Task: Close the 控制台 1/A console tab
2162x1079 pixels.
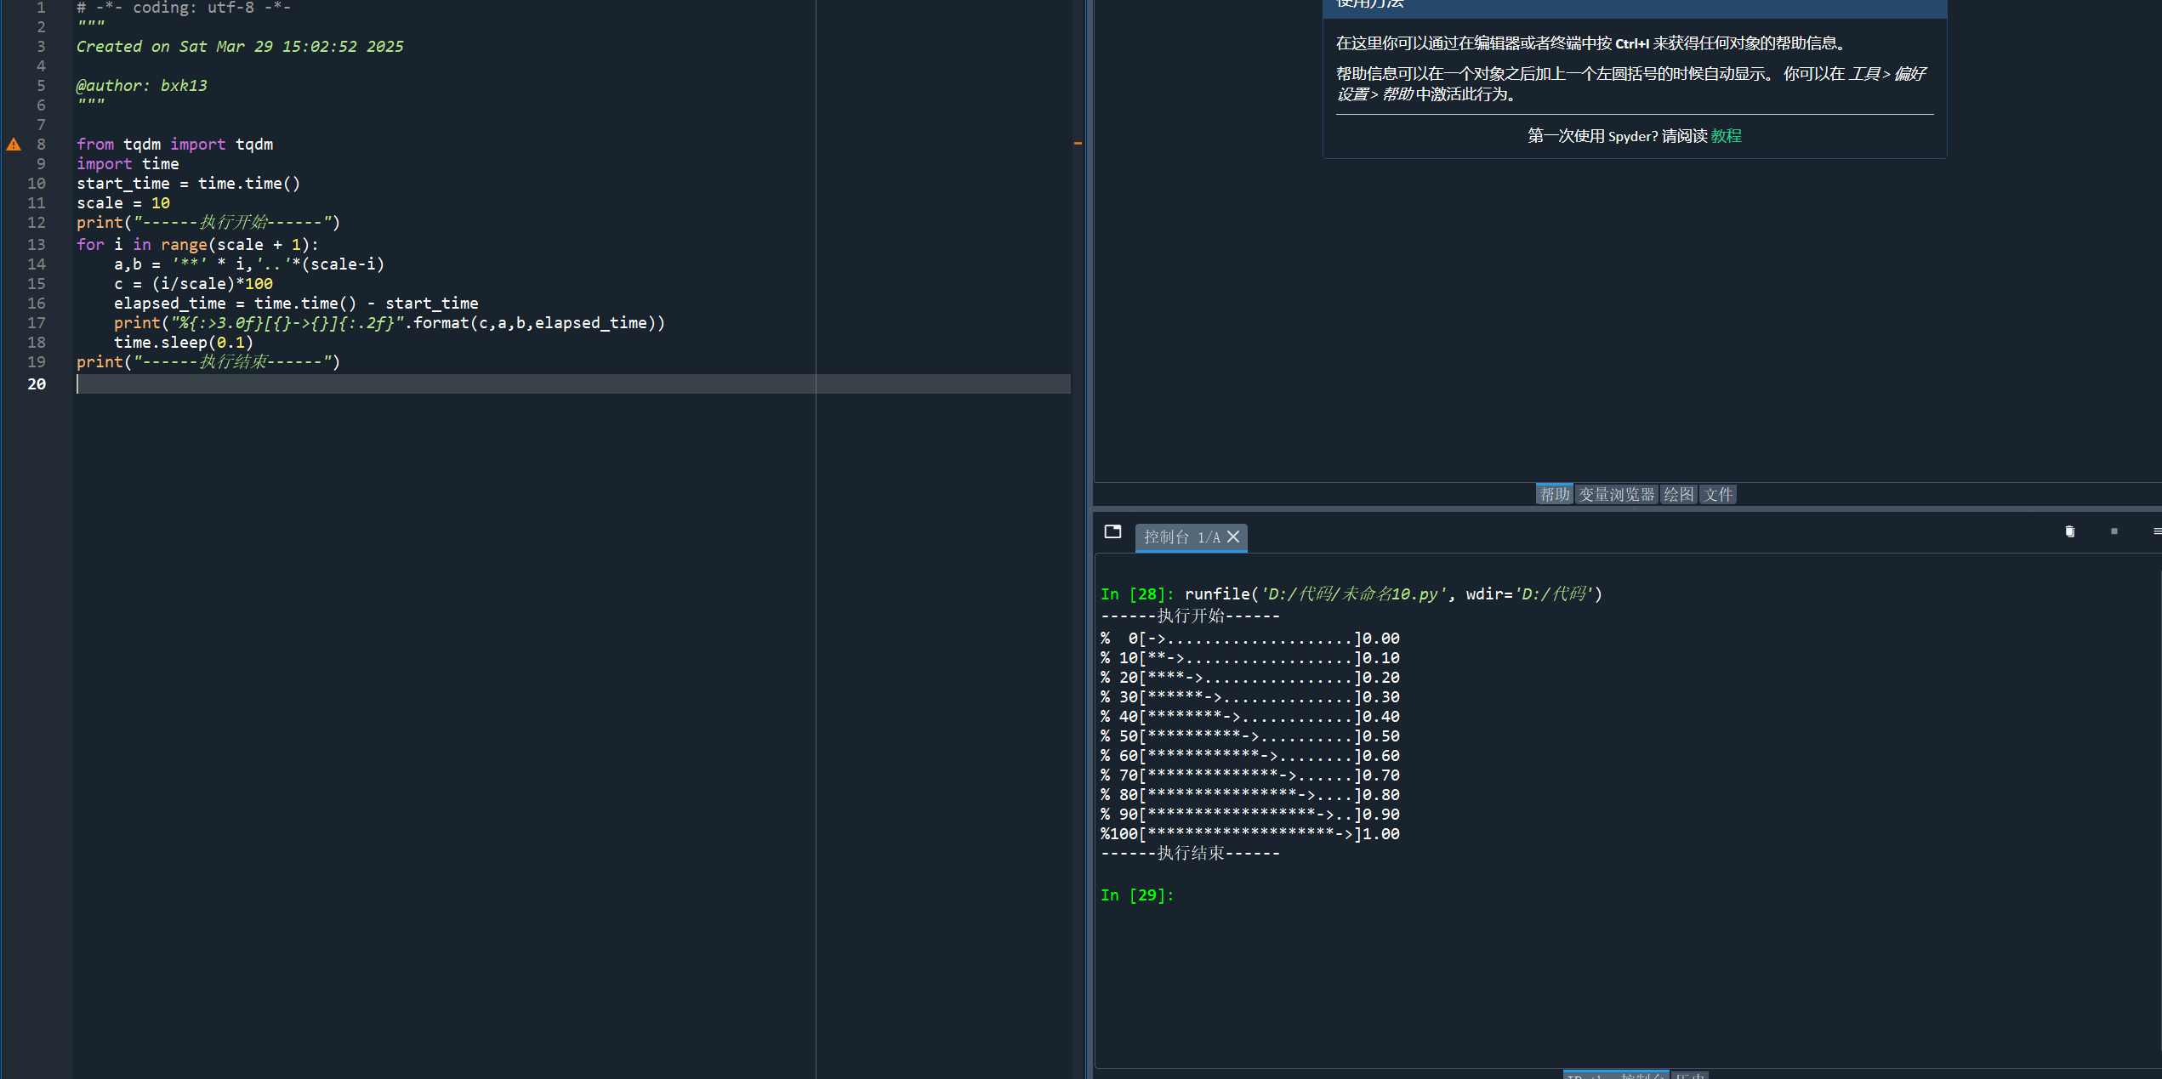Action: pos(1233,537)
